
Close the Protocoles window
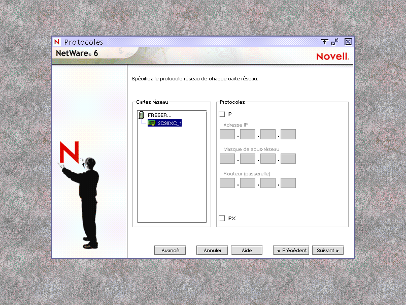(348, 42)
